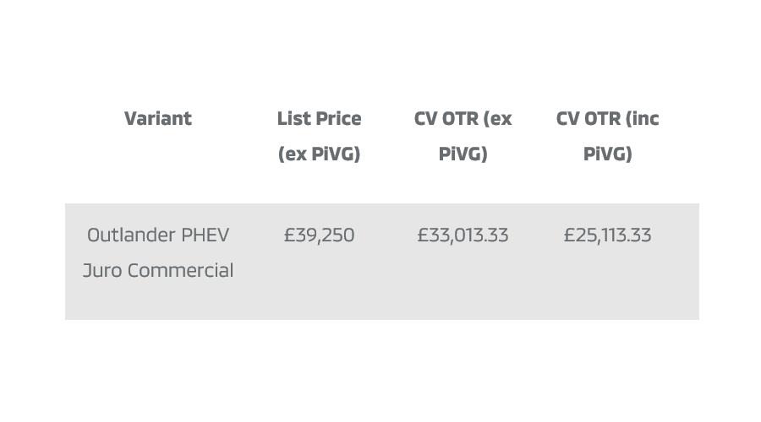Click empty grey area below £33,013.33
Image resolution: width=761 pixels, height=422 pixels.
coord(463,286)
